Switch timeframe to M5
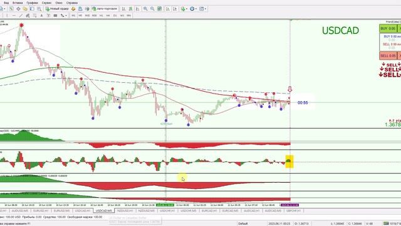The image size is (401, 226). (x=80, y=16)
